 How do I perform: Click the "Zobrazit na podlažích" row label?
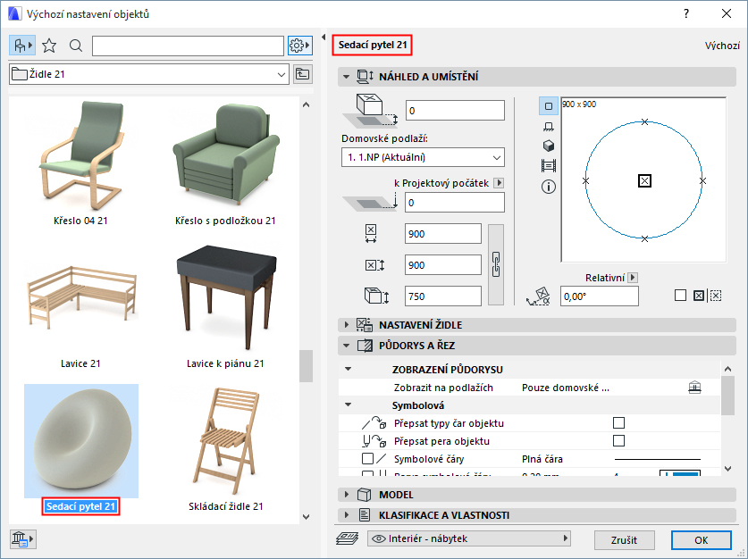[443, 388]
